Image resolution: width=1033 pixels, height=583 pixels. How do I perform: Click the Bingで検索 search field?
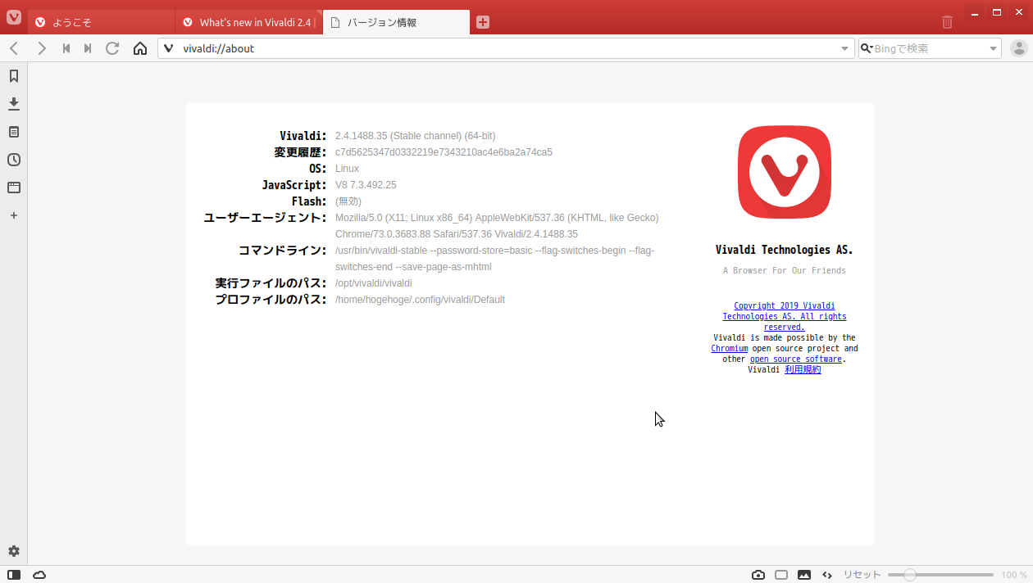(930, 48)
